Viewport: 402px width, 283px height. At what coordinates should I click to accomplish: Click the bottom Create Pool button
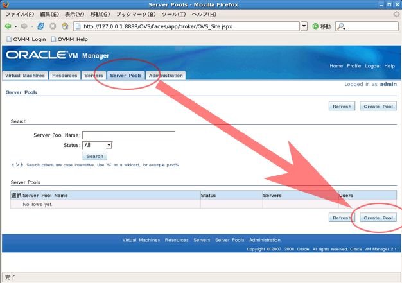[x=378, y=218]
